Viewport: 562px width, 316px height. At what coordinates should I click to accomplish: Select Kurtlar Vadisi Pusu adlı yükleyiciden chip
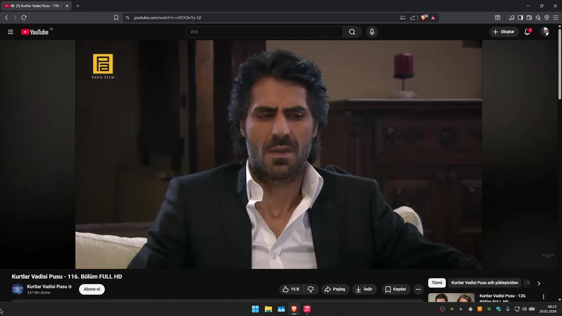click(x=485, y=283)
